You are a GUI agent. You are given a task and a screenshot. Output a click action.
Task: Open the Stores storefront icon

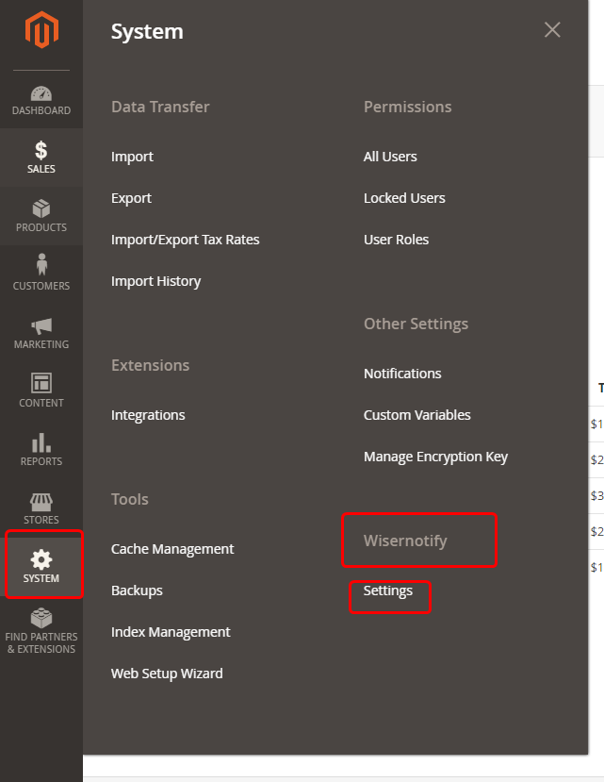click(x=41, y=502)
